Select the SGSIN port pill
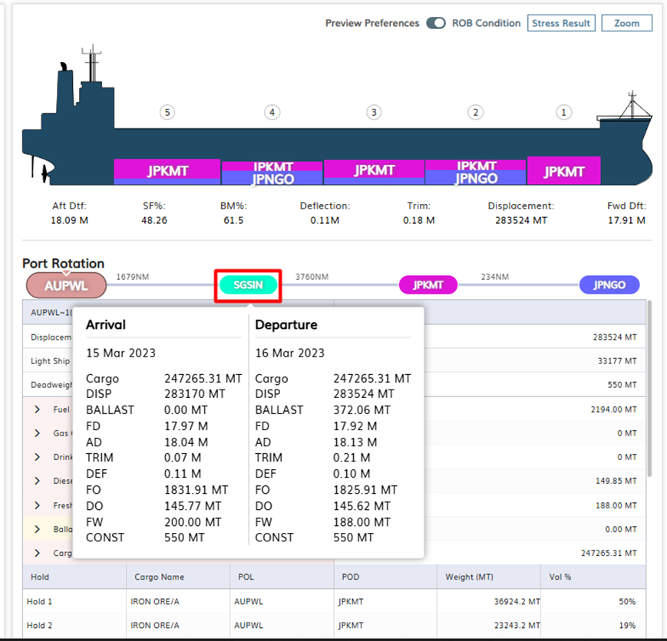Viewport: 667px width, 641px height. [x=249, y=285]
